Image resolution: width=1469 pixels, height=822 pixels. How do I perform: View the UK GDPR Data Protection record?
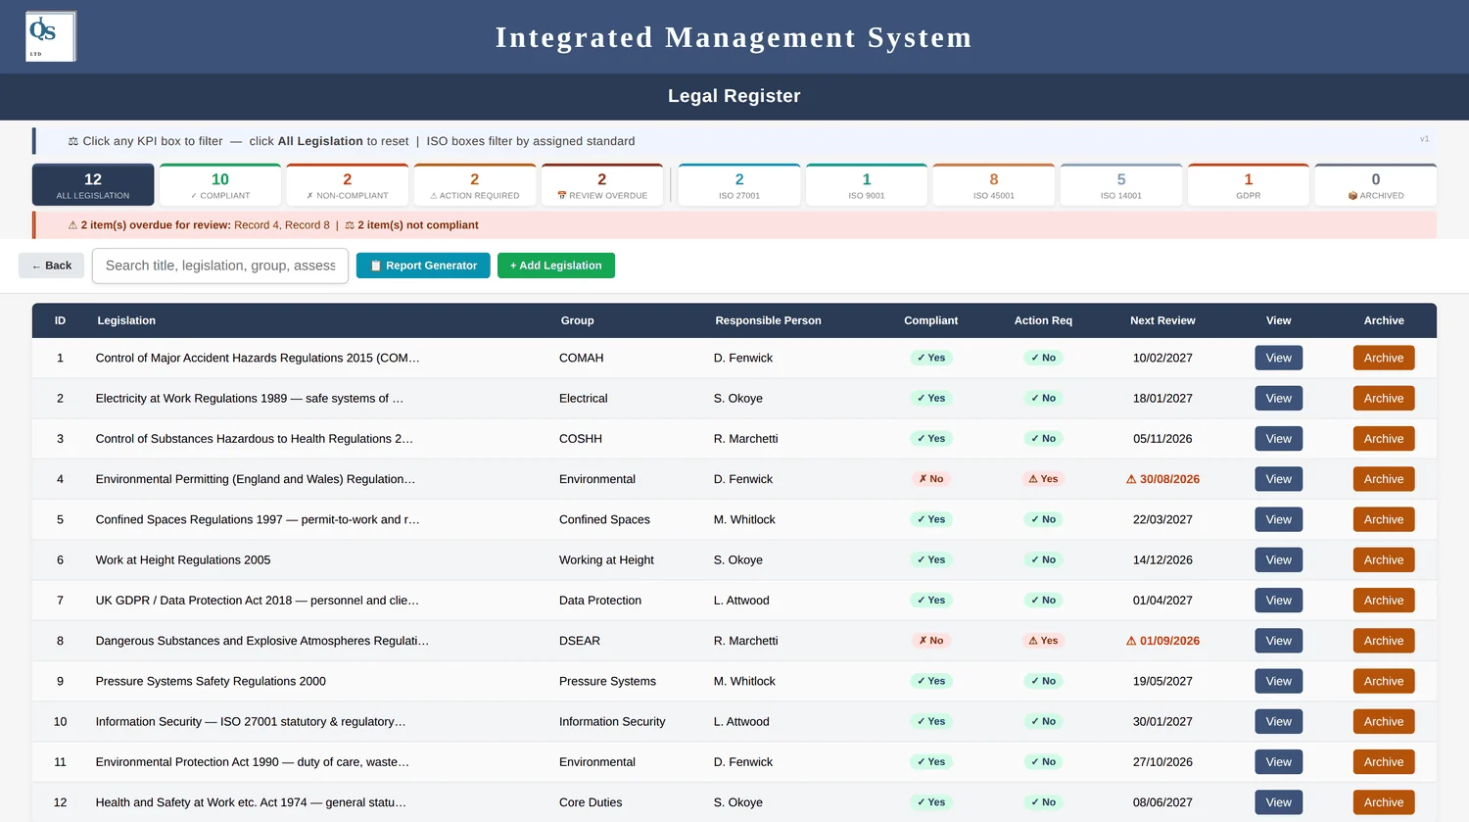tap(1279, 601)
